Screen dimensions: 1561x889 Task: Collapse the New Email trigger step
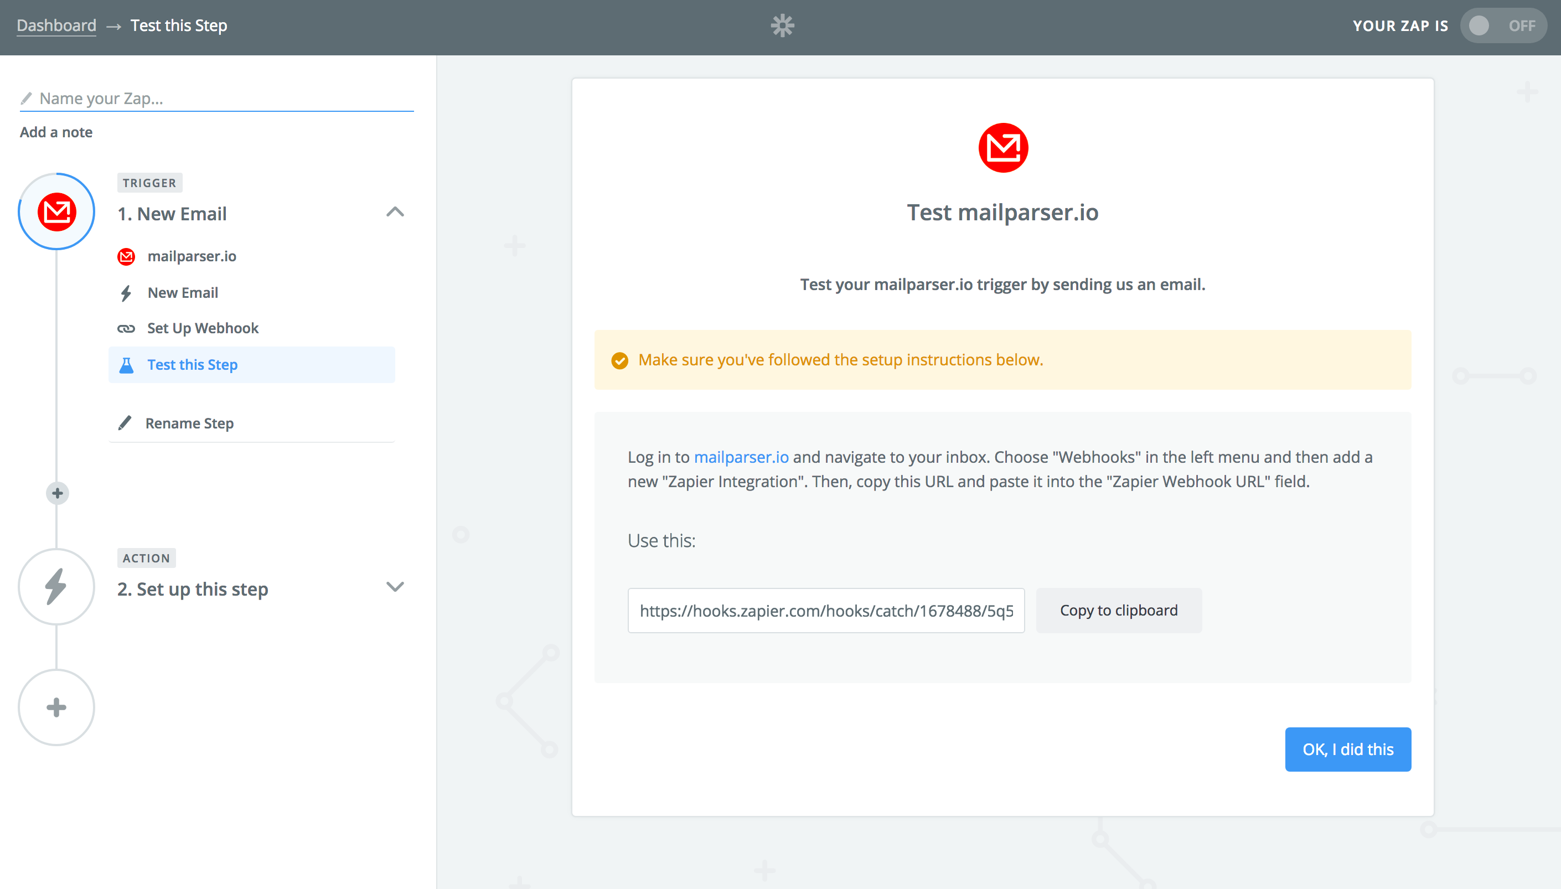point(395,212)
